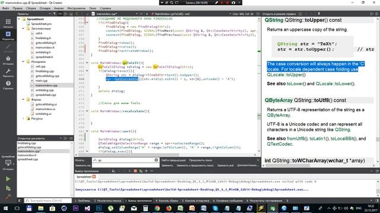Collapse the Формы forms folder
The width and height of the screenshot is (380, 213).
(x=23, y=99)
